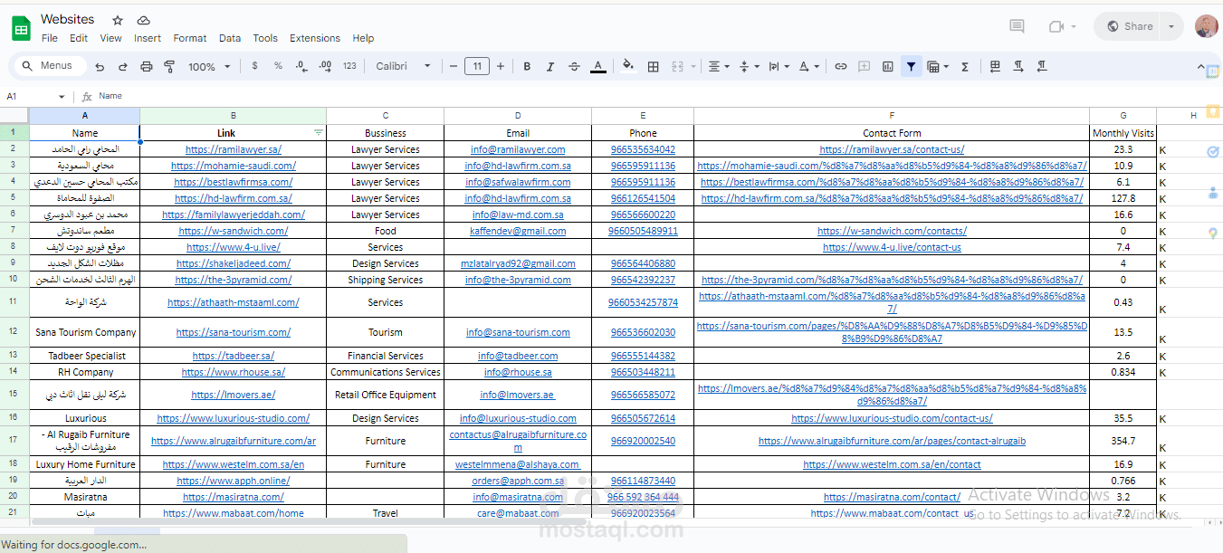Open the Format menu
The width and height of the screenshot is (1223, 553).
point(190,38)
